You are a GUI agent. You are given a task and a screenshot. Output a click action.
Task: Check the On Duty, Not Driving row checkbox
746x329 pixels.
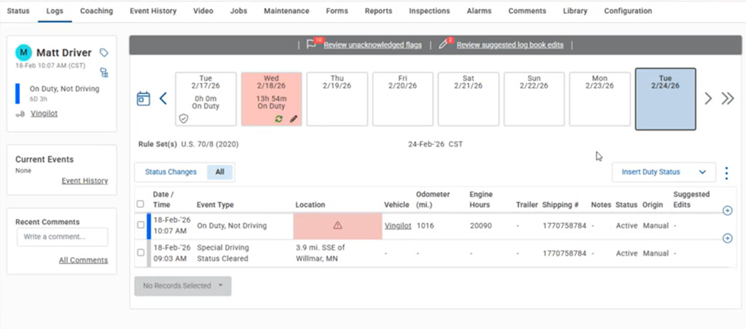[x=140, y=225]
